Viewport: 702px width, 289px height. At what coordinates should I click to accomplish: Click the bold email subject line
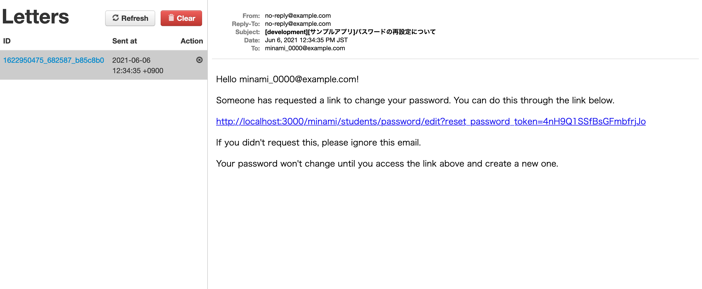(350, 32)
